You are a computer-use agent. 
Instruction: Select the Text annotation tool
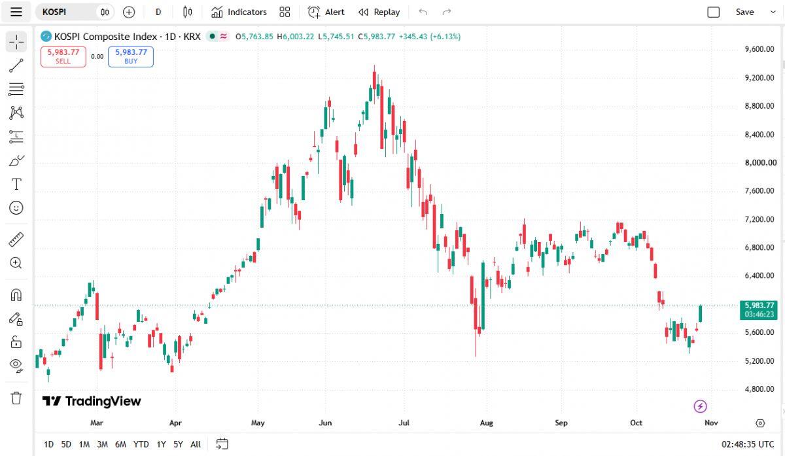pos(16,184)
